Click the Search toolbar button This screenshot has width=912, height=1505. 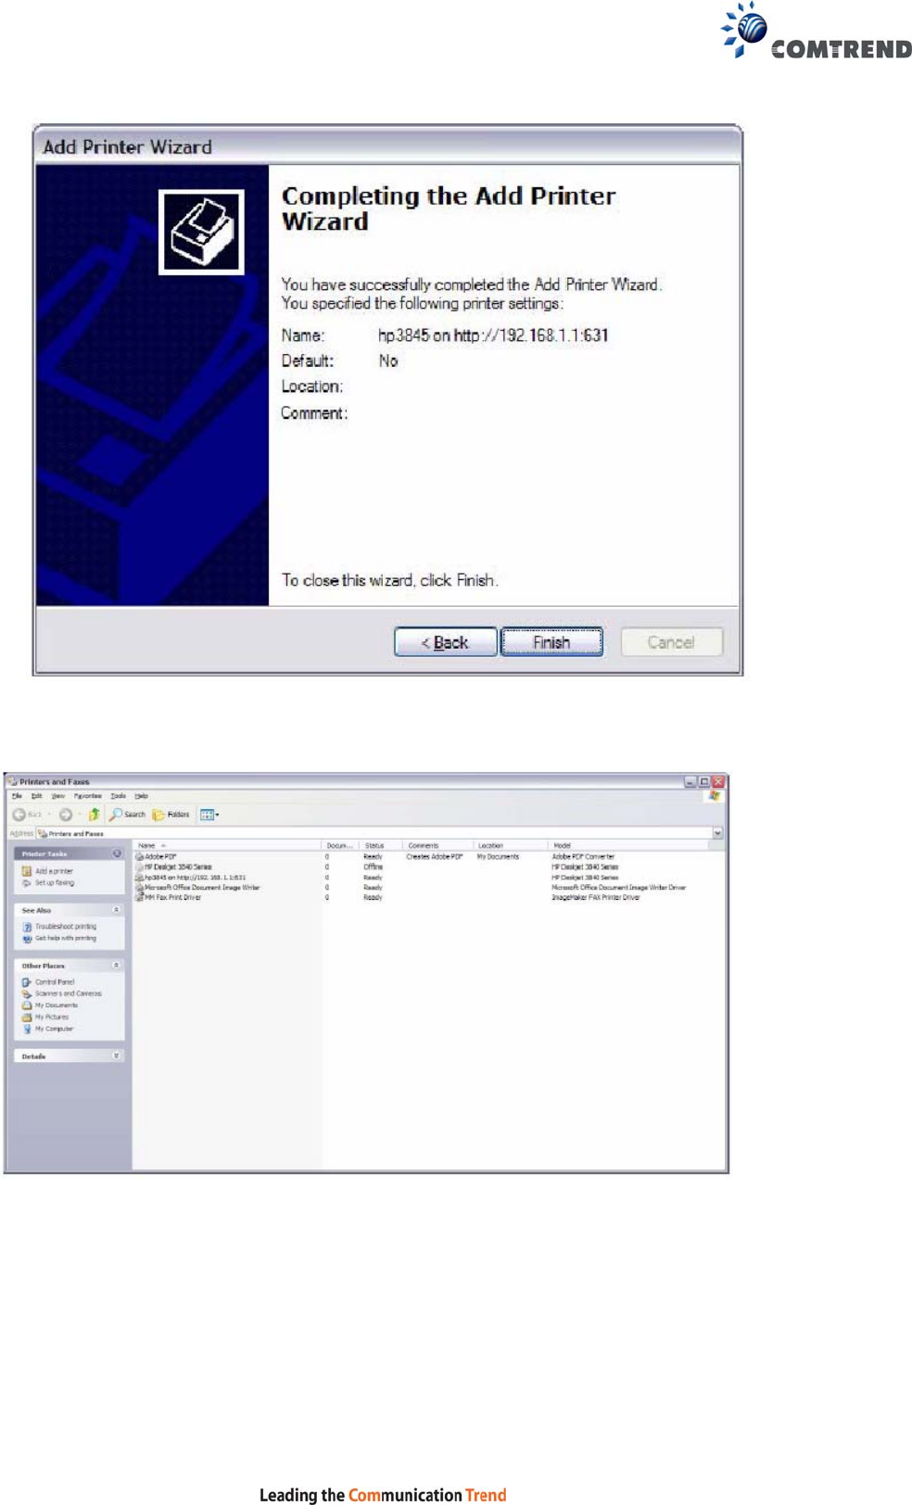128,815
